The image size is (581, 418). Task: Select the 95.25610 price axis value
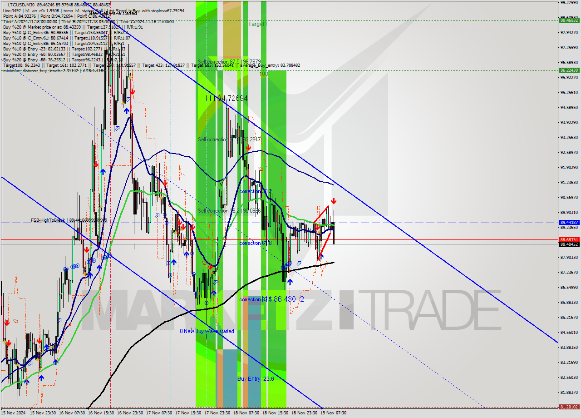[x=569, y=93]
